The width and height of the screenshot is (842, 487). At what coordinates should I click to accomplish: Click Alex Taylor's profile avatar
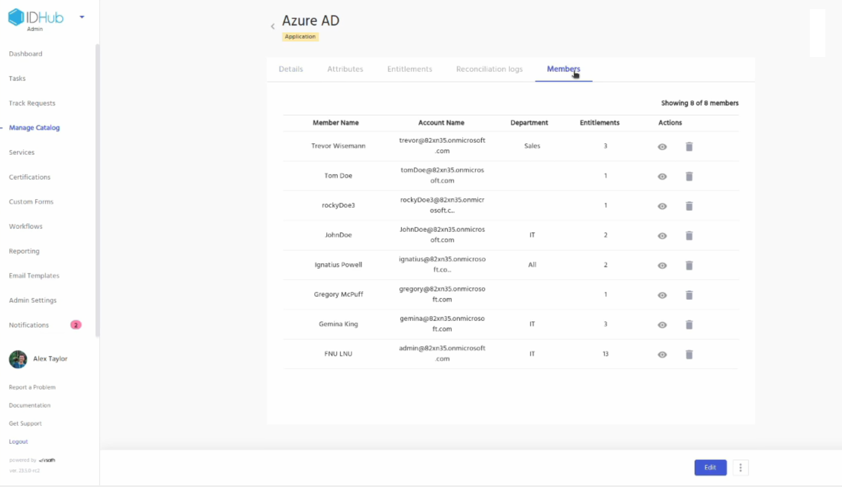[x=18, y=359]
